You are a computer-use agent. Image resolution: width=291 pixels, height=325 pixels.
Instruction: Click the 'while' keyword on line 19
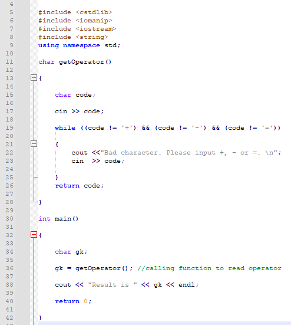[x=65, y=127]
